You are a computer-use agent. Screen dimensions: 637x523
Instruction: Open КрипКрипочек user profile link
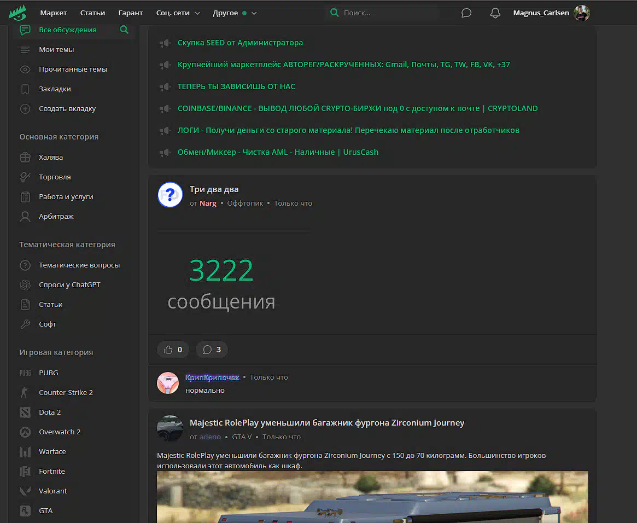(213, 377)
